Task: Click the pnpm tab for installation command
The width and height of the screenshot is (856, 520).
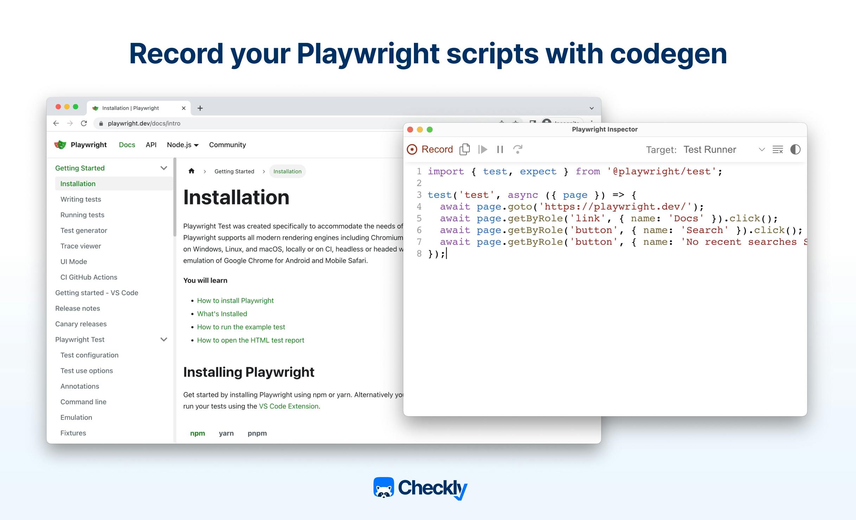Action: (x=257, y=433)
